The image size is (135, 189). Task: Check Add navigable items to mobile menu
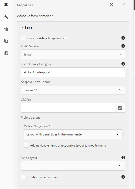coord(26,145)
